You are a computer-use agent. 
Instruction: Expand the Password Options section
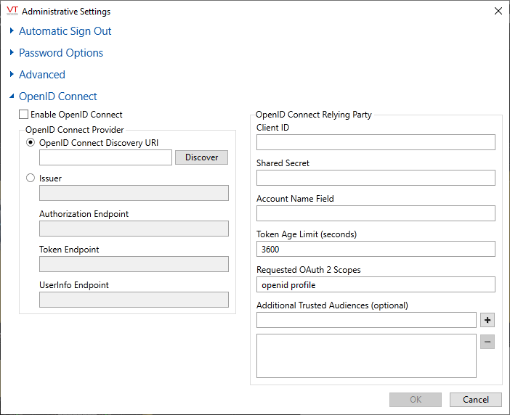click(60, 53)
